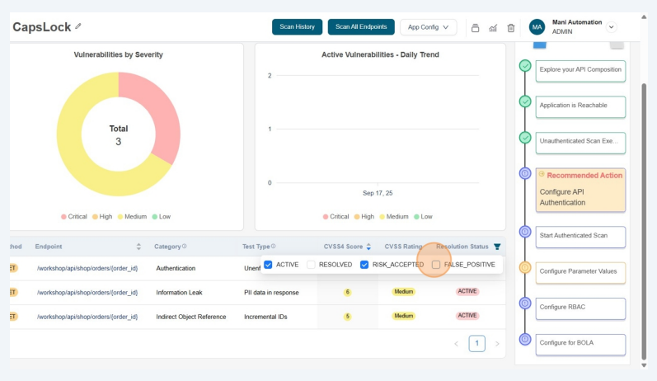This screenshot has width=657, height=381.
Task: Expand the Mani Automation user menu chevron
Action: (x=611, y=27)
